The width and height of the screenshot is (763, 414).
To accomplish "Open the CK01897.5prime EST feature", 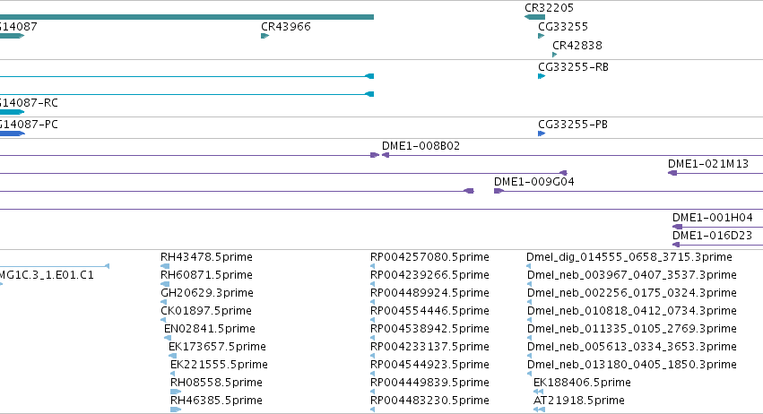I will [x=206, y=310].
